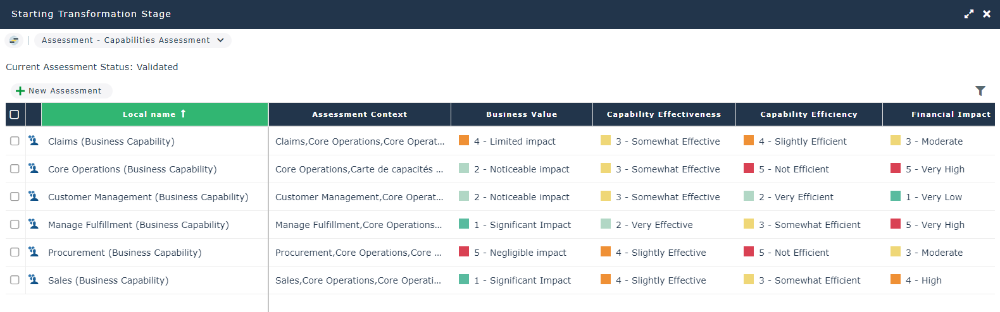Click red swatch for Negligible impact
Image resolution: width=1000 pixels, height=312 pixels.
[x=464, y=252]
